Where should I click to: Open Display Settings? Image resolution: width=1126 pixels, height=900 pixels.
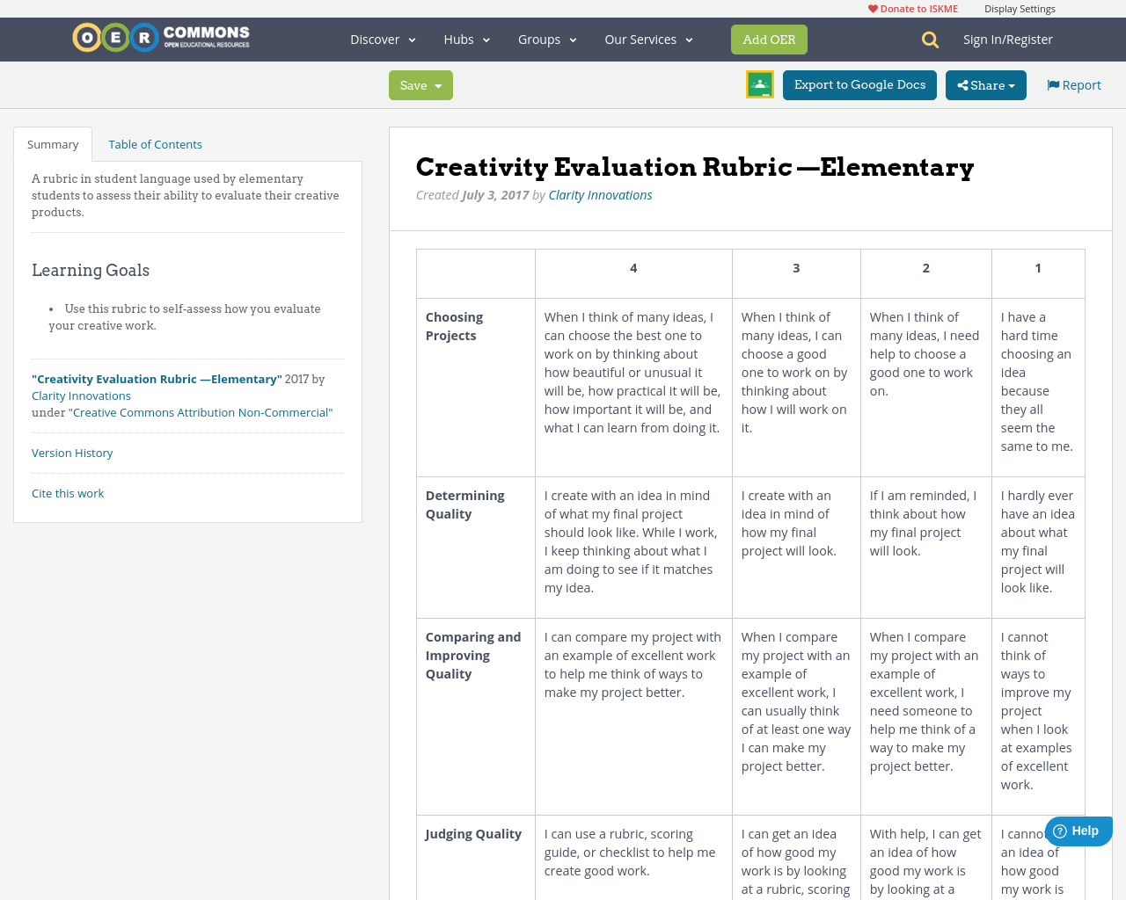tap(1020, 7)
